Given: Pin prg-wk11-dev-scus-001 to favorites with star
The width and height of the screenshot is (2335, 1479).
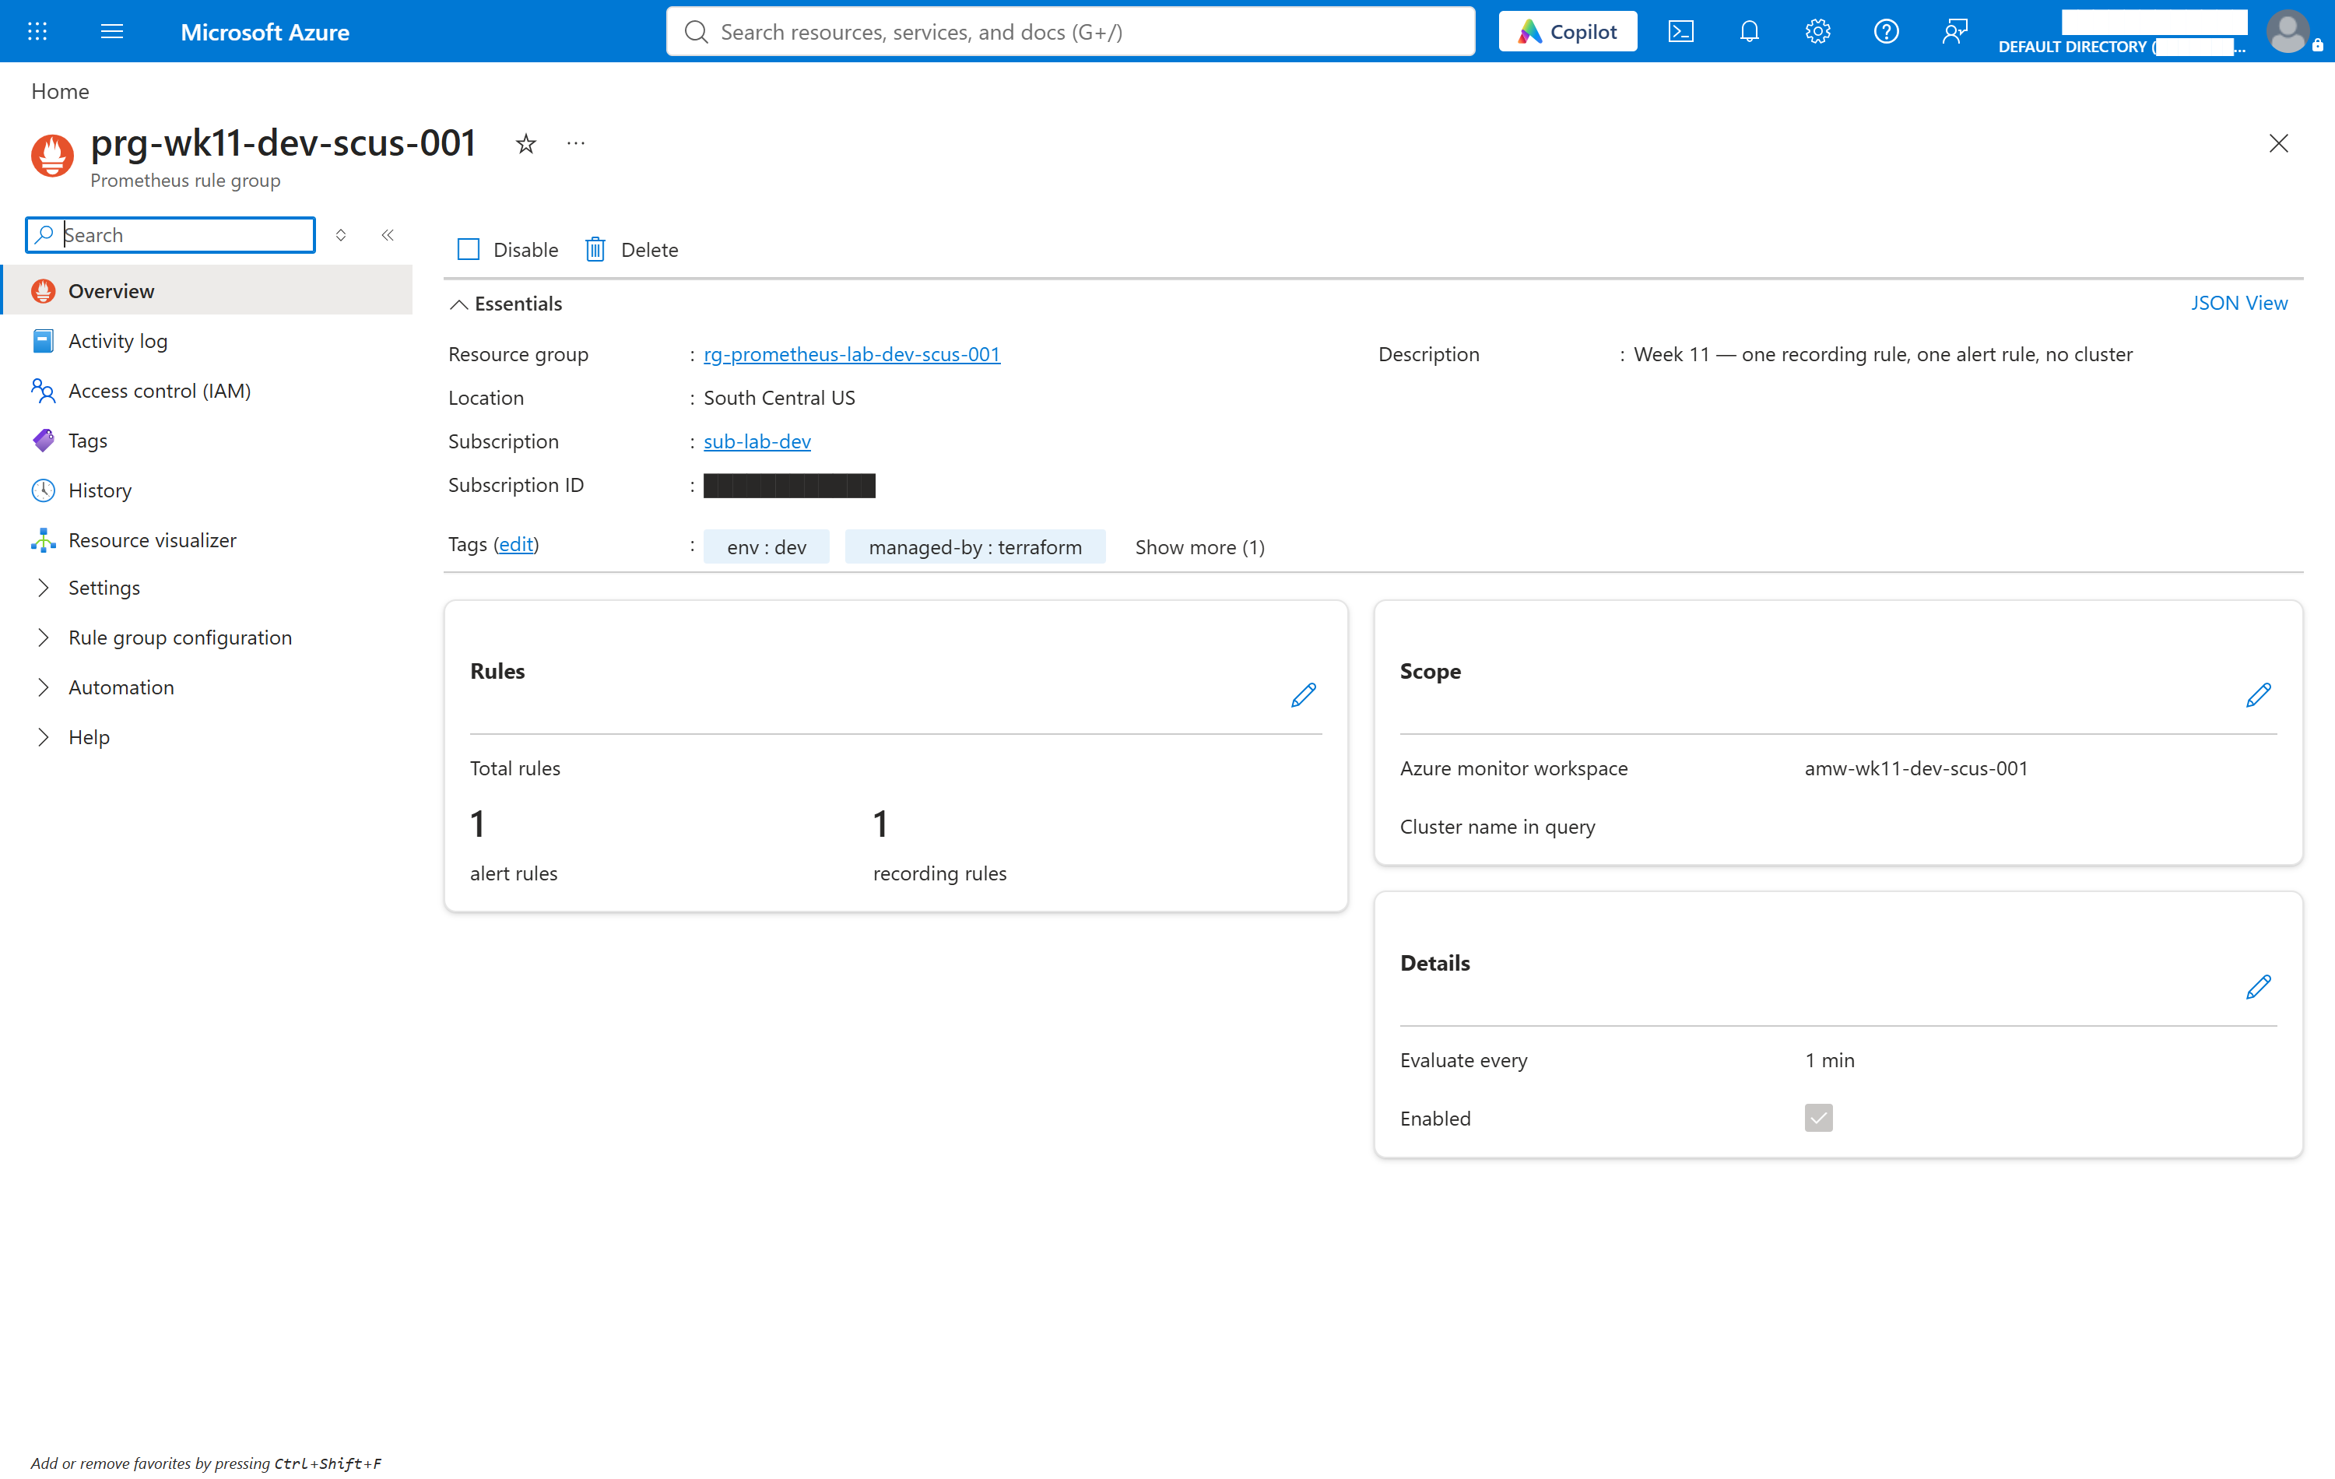Looking at the screenshot, I should click(525, 143).
